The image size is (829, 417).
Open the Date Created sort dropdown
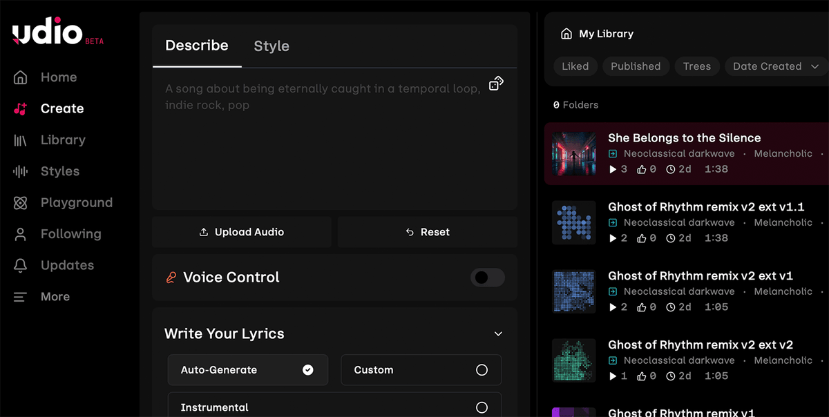(x=775, y=66)
